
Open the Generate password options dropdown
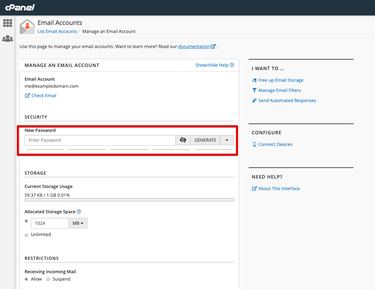(x=227, y=140)
